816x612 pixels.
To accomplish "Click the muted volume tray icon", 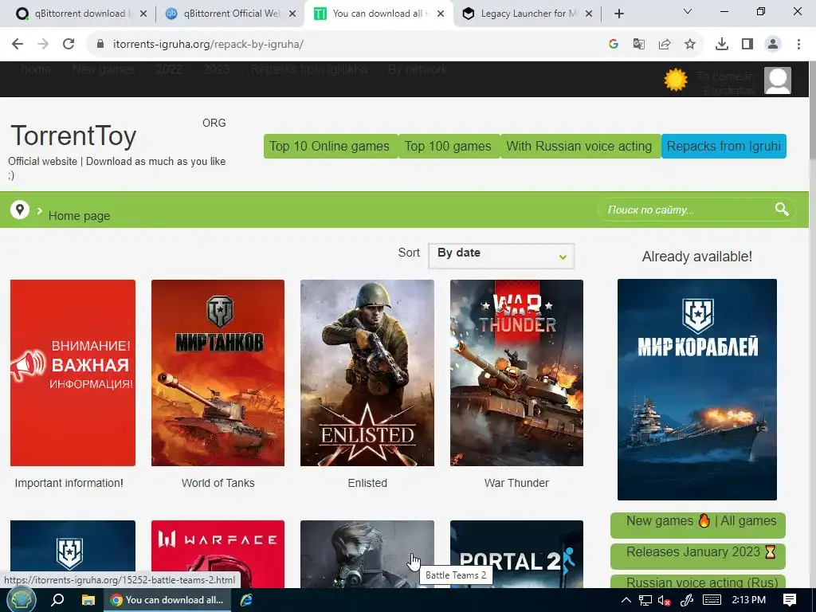I will click(664, 600).
